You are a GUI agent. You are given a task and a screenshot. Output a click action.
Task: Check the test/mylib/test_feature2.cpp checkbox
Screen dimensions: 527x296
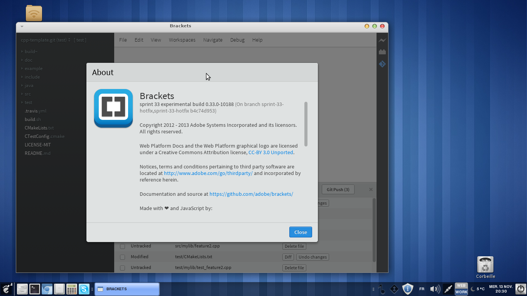click(122, 268)
